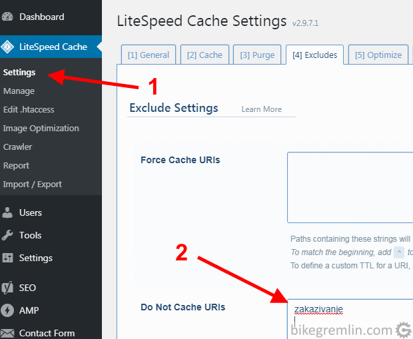Switch to the [2] Cache tab
The height and width of the screenshot is (339, 413).
click(x=205, y=55)
